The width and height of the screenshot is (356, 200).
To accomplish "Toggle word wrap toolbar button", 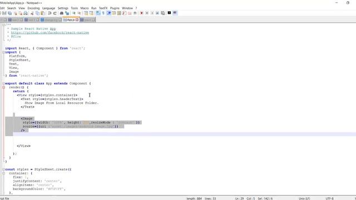I will coord(98,13).
